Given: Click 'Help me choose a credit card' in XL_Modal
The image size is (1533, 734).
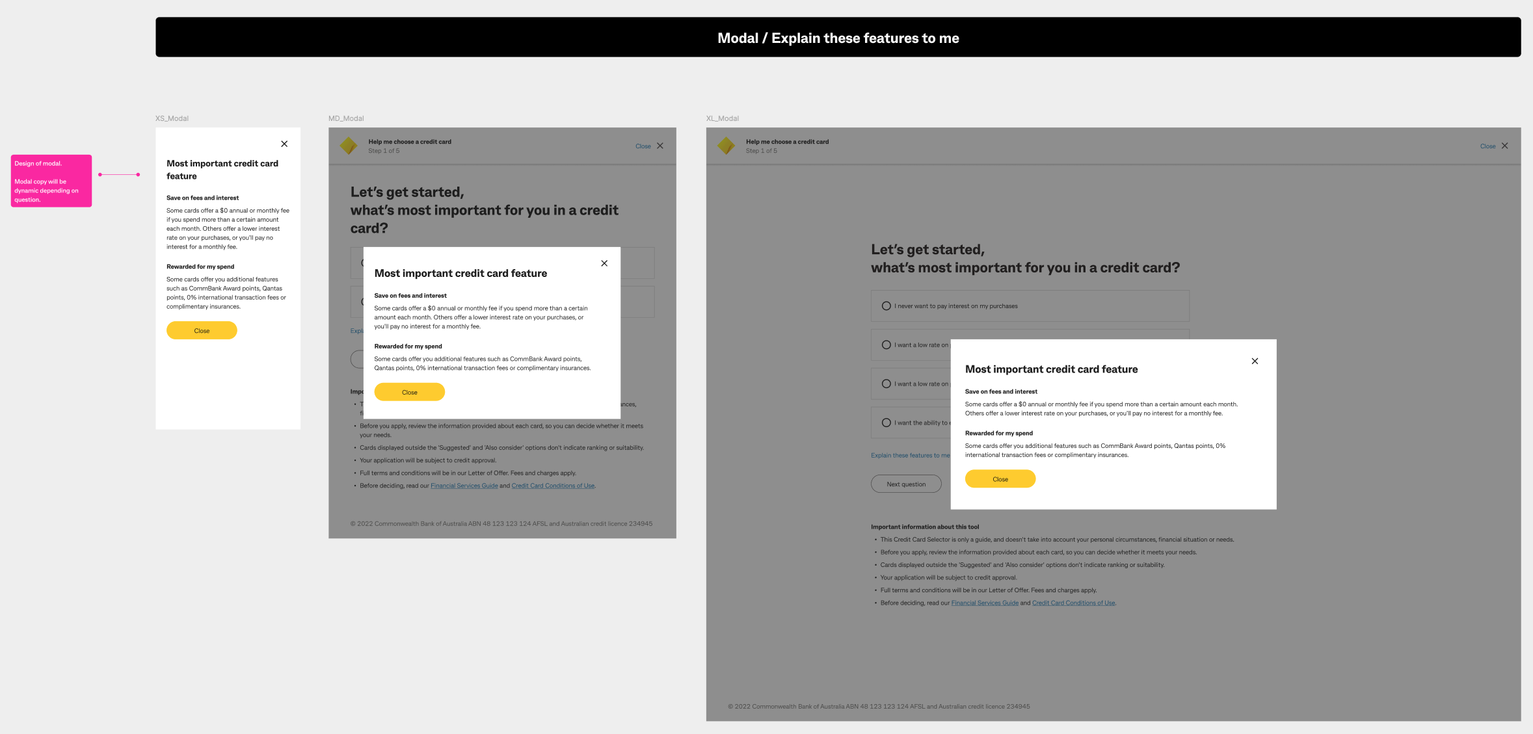Looking at the screenshot, I should click(x=787, y=142).
